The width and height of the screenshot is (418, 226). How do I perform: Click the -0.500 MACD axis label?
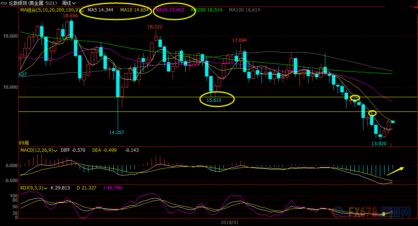pyautogui.click(x=11, y=181)
